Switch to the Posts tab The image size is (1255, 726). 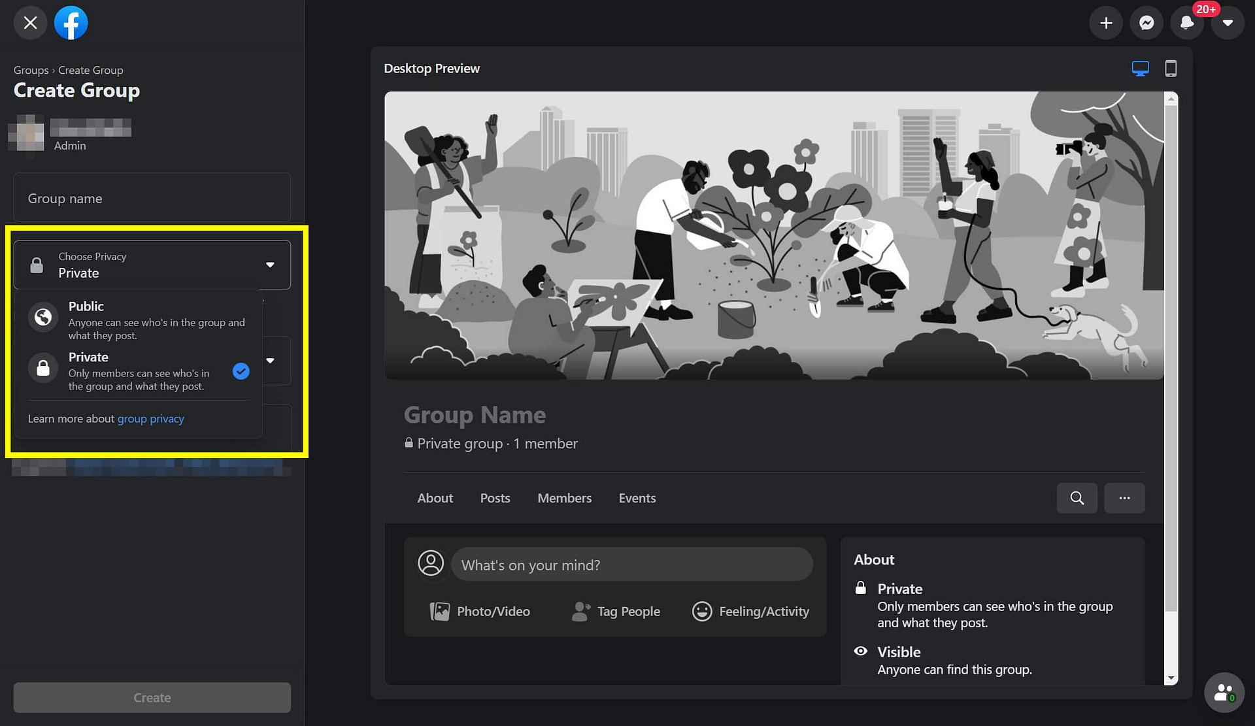494,497
